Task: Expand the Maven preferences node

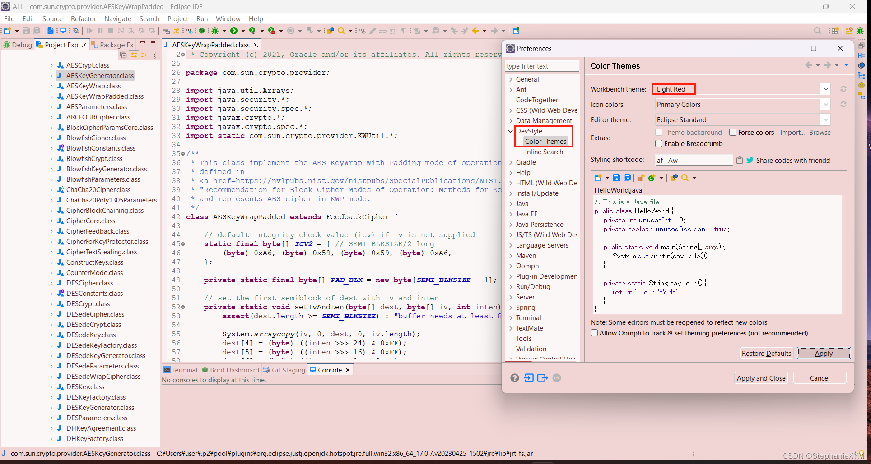Action: pyautogui.click(x=511, y=256)
